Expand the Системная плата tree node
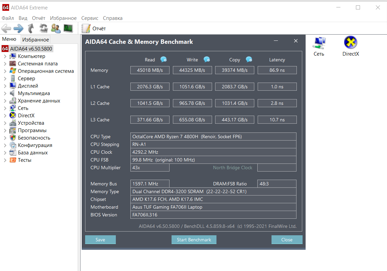The height and width of the screenshot is (271, 387). [5, 64]
